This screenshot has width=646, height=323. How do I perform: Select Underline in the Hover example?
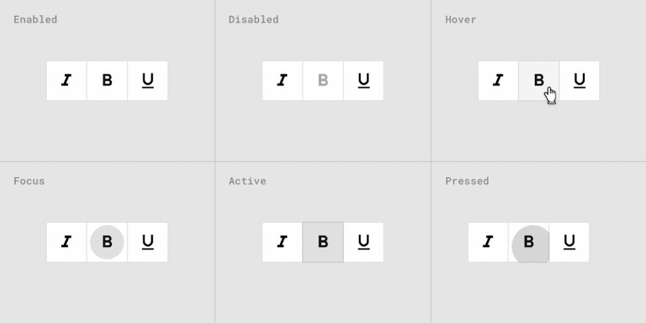coord(579,80)
